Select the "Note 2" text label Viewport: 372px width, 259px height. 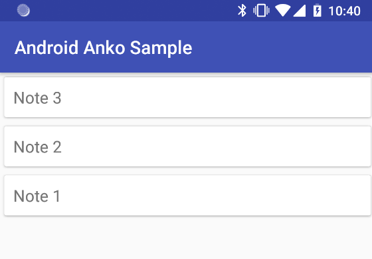[x=37, y=147]
